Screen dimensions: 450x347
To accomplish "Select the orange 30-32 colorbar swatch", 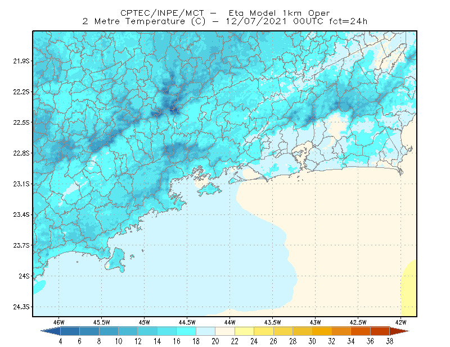I will click(322, 331).
